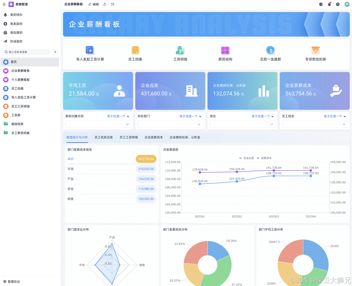Open 个人薪酬看板 sidebar entry
The height and width of the screenshot is (286, 352).
click(30, 80)
